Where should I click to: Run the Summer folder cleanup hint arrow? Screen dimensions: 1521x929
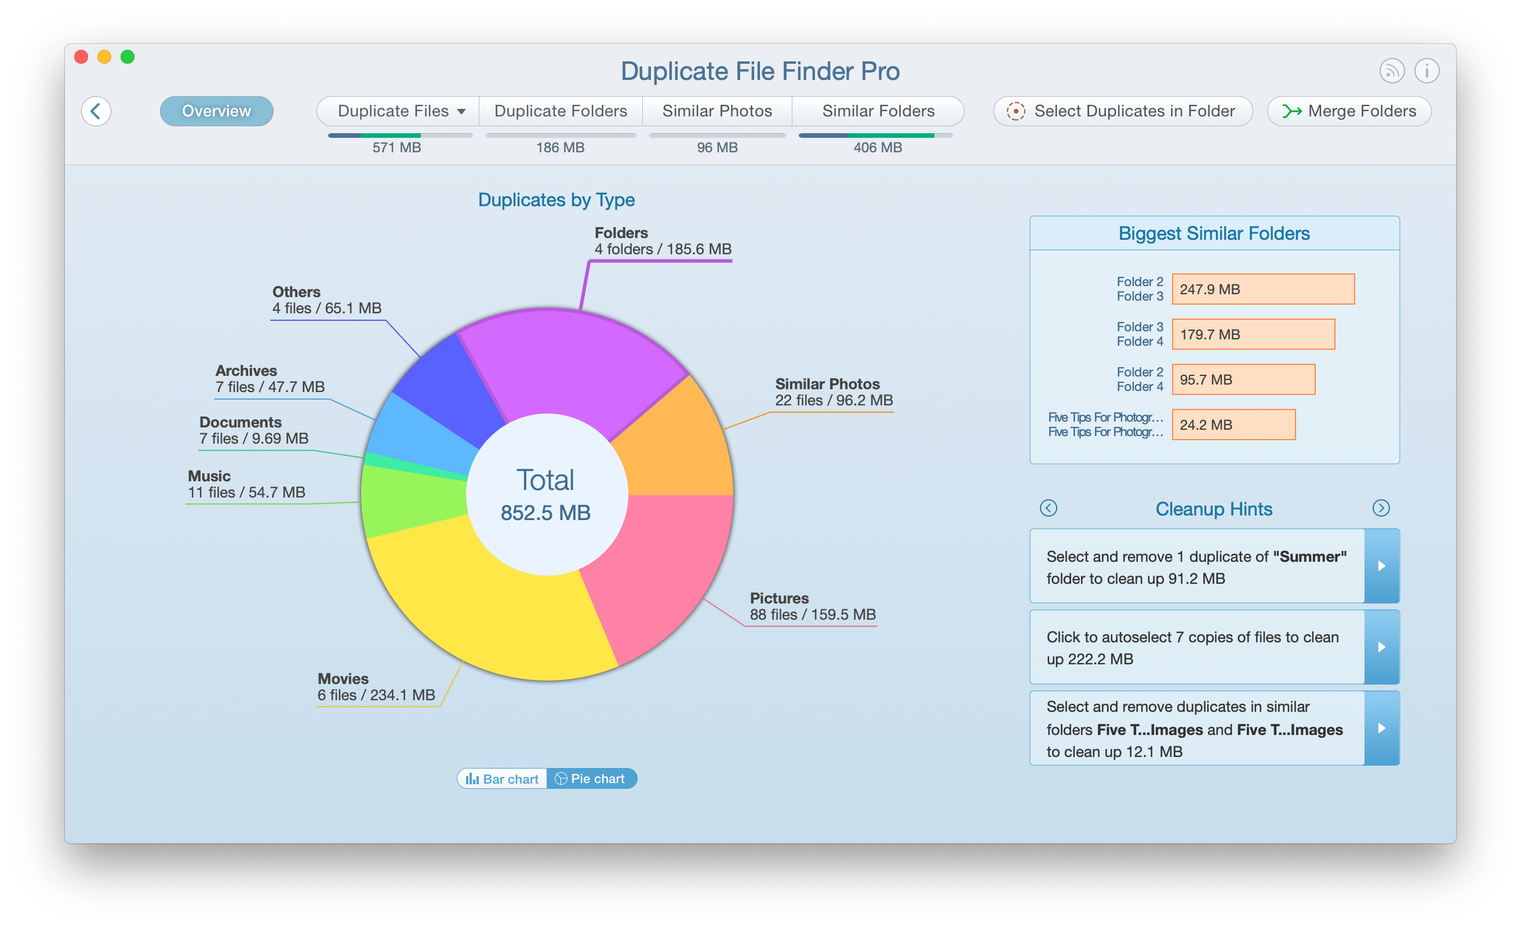pyautogui.click(x=1381, y=566)
